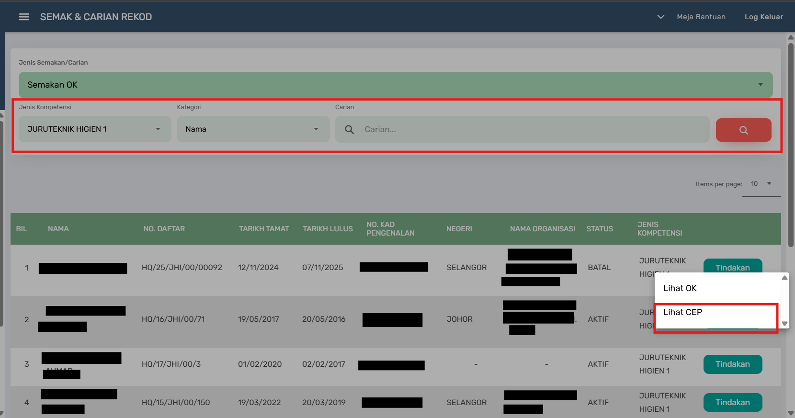Click expiry date 12/11/2024
795x418 pixels.
(x=258, y=268)
